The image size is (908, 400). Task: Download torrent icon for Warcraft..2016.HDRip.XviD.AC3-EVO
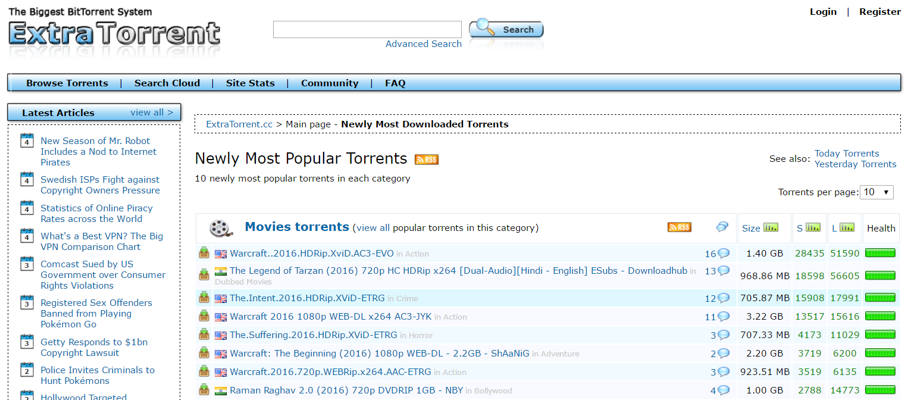(x=204, y=253)
